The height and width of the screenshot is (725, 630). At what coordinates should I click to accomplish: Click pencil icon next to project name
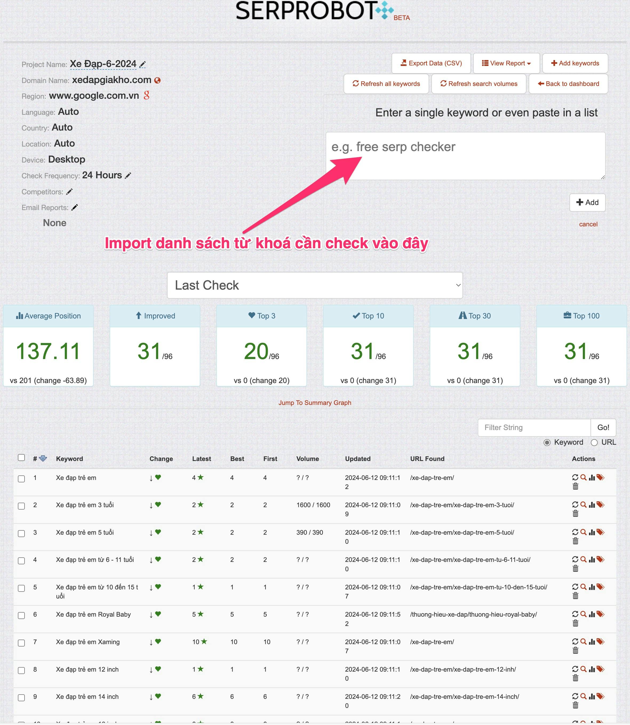tap(142, 64)
